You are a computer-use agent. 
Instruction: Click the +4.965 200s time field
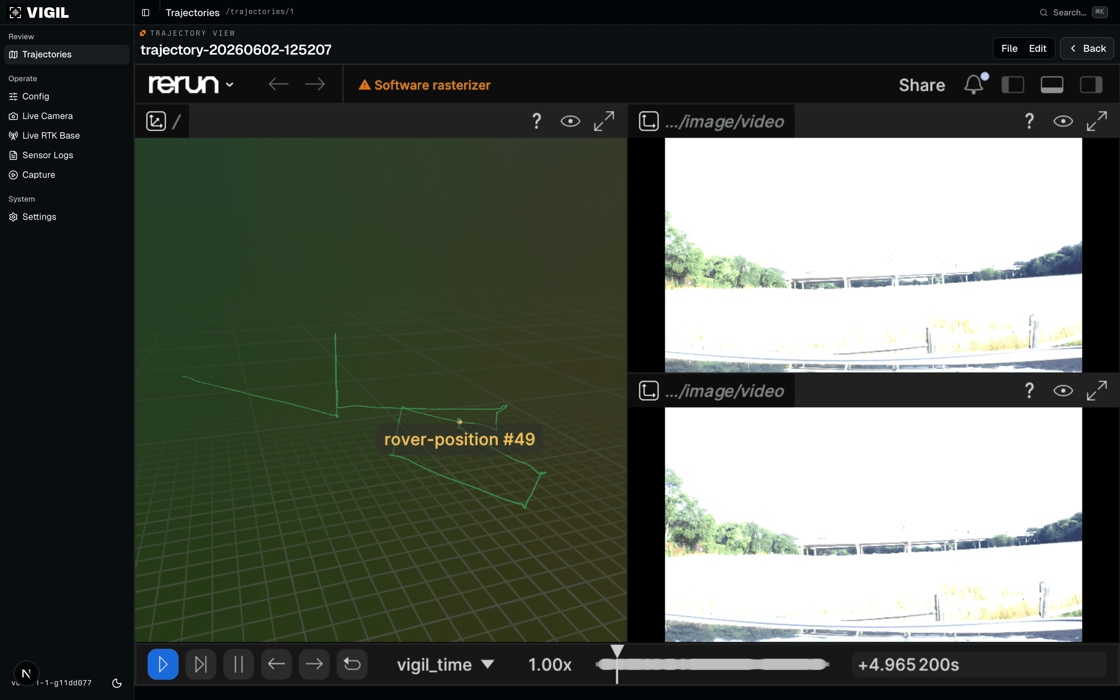coord(979,665)
